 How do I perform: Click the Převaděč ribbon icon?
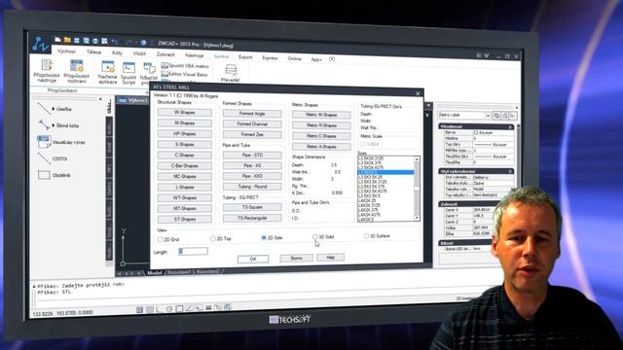(231, 74)
